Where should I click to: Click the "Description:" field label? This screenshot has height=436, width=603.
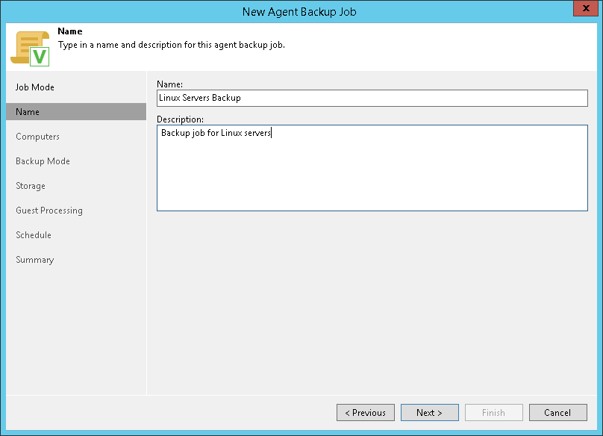[181, 119]
